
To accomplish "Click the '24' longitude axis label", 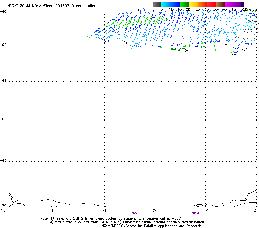I will click(x=155, y=210).
